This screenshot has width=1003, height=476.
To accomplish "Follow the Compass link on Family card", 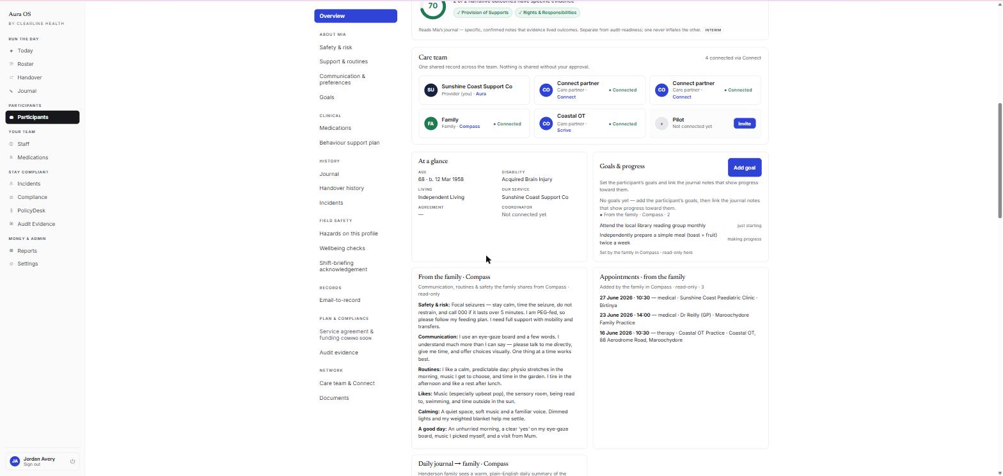I will tap(470, 127).
